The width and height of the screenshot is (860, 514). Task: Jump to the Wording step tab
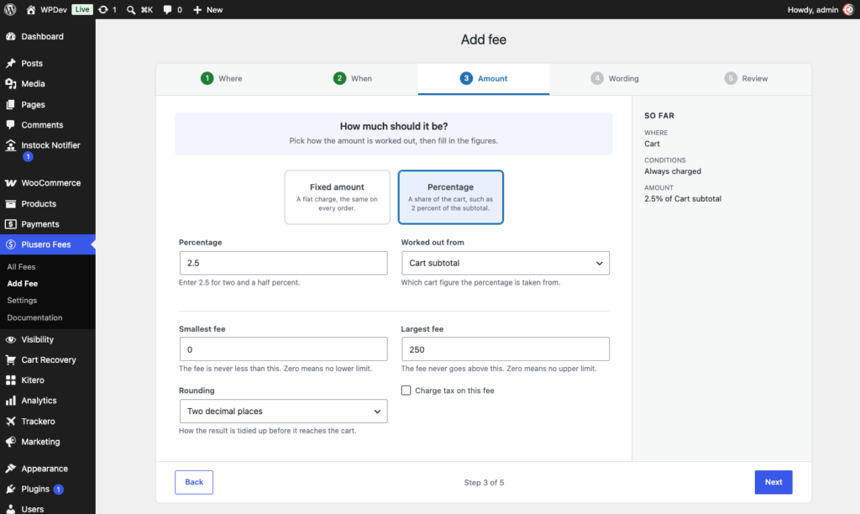[x=615, y=78]
